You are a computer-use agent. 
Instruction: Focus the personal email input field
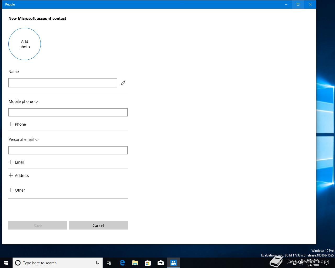[x=68, y=150]
